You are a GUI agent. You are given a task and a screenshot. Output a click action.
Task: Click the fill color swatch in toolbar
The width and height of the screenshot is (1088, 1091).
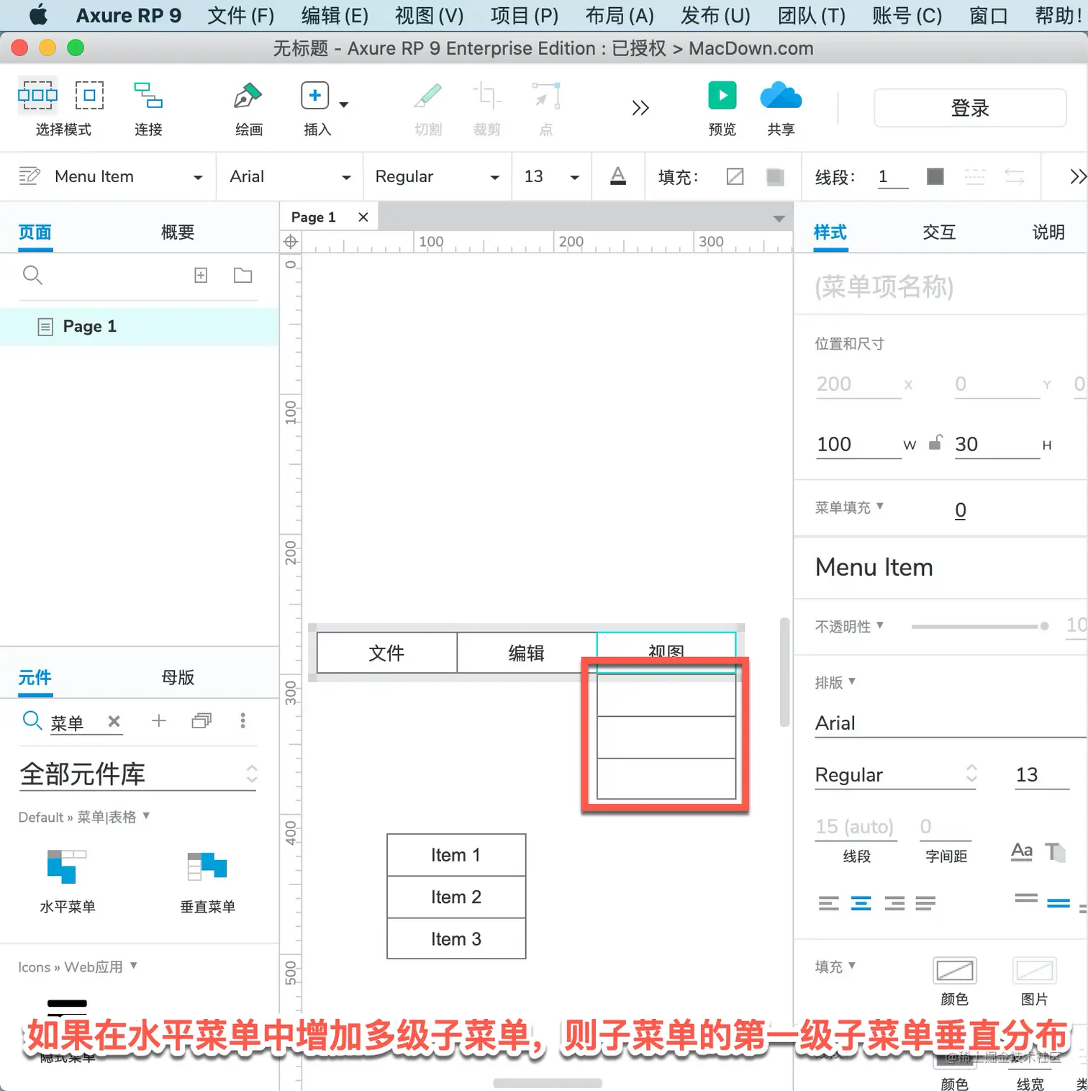click(735, 177)
